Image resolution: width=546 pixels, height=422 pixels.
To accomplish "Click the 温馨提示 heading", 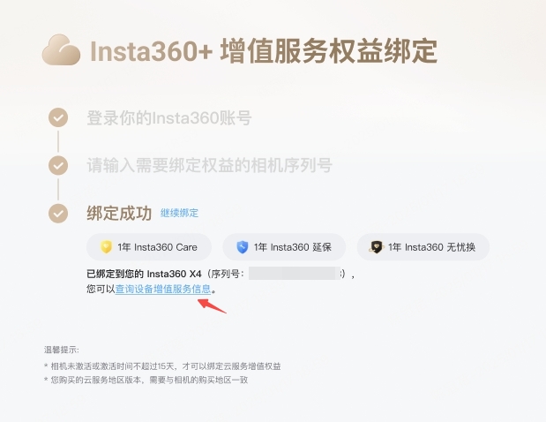I will (x=62, y=350).
